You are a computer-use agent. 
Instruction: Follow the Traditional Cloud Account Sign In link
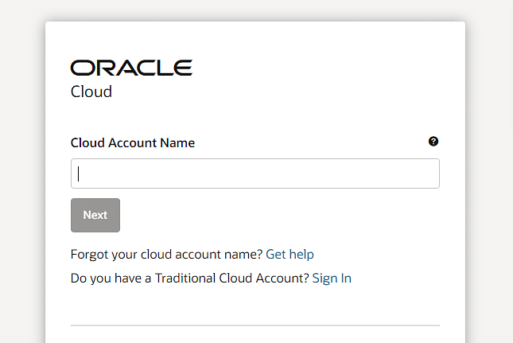click(332, 279)
